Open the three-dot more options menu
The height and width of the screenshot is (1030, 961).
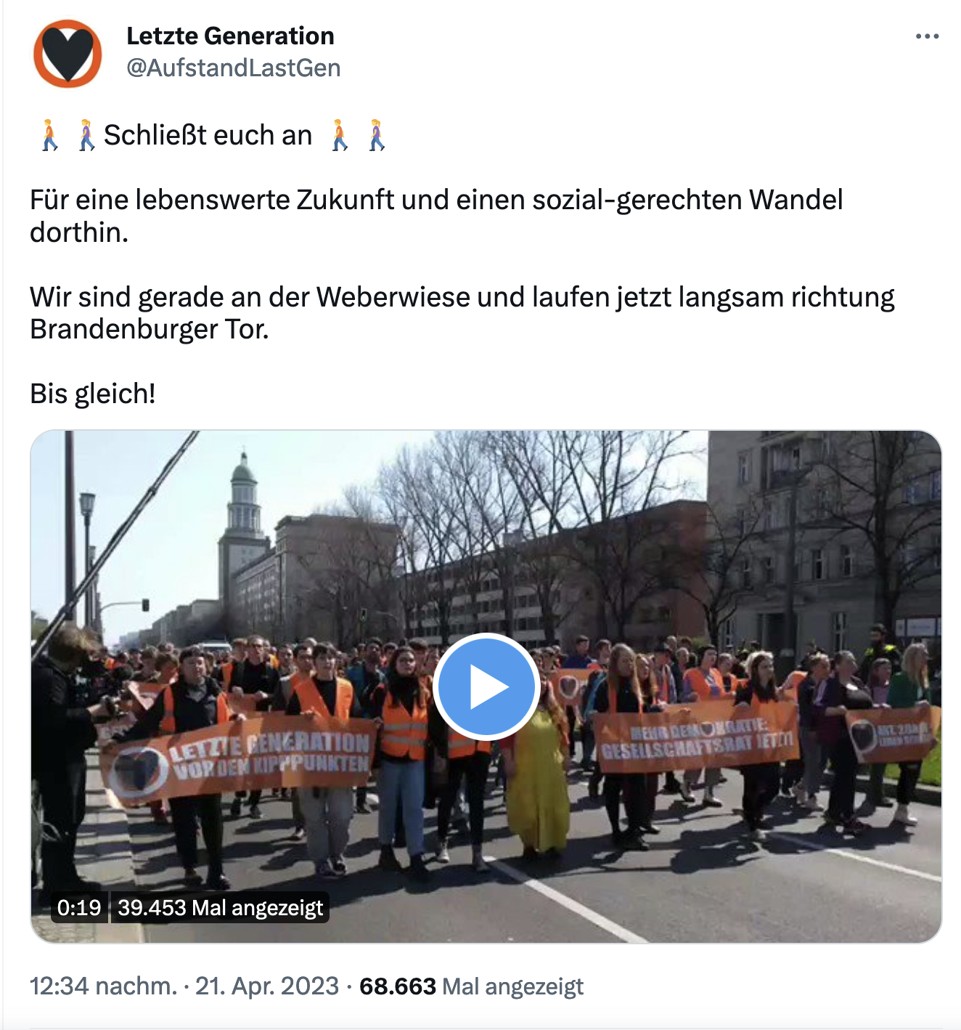point(927,36)
